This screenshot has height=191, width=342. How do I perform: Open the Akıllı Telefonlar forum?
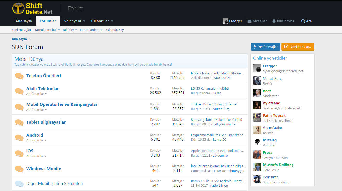pos(43,89)
